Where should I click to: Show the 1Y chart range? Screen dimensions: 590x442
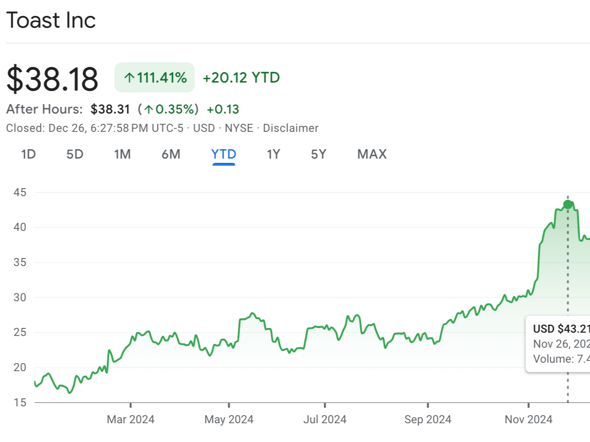273,154
